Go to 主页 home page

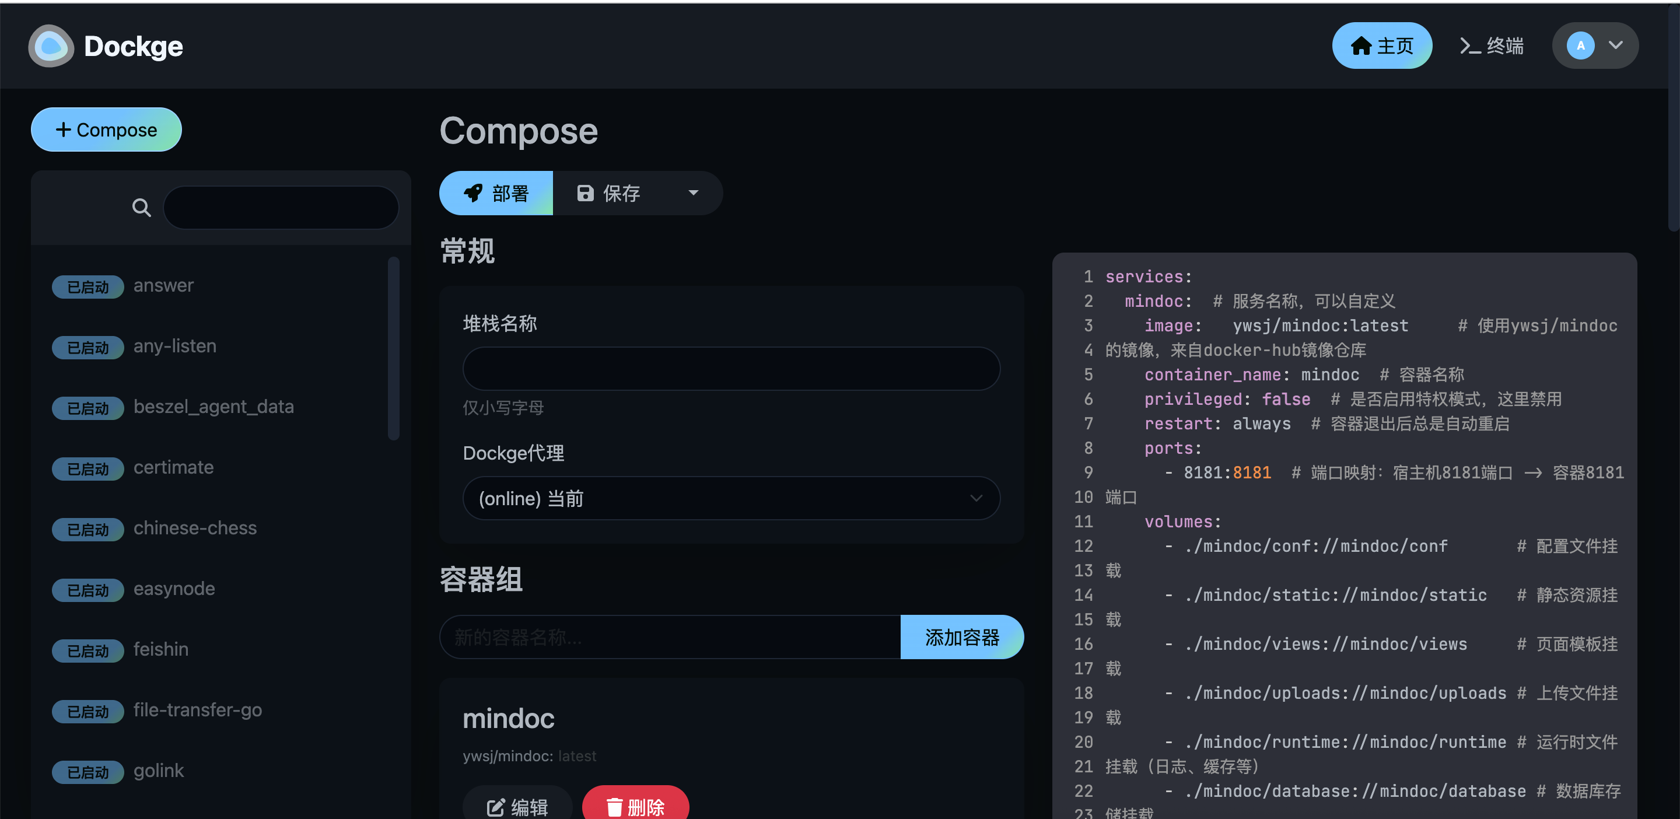1381,45
